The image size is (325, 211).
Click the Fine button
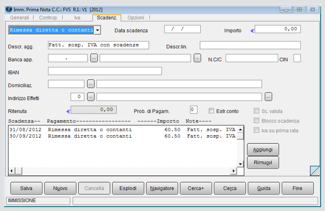(x=298, y=188)
